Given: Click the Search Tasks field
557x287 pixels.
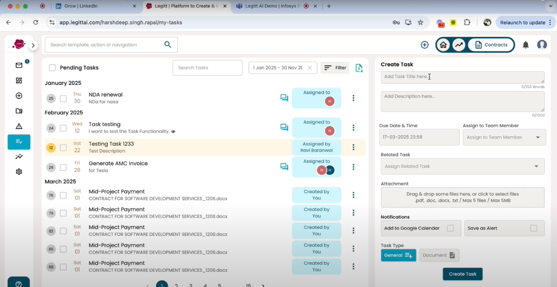Looking at the screenshot, I should tap(207, 68).
